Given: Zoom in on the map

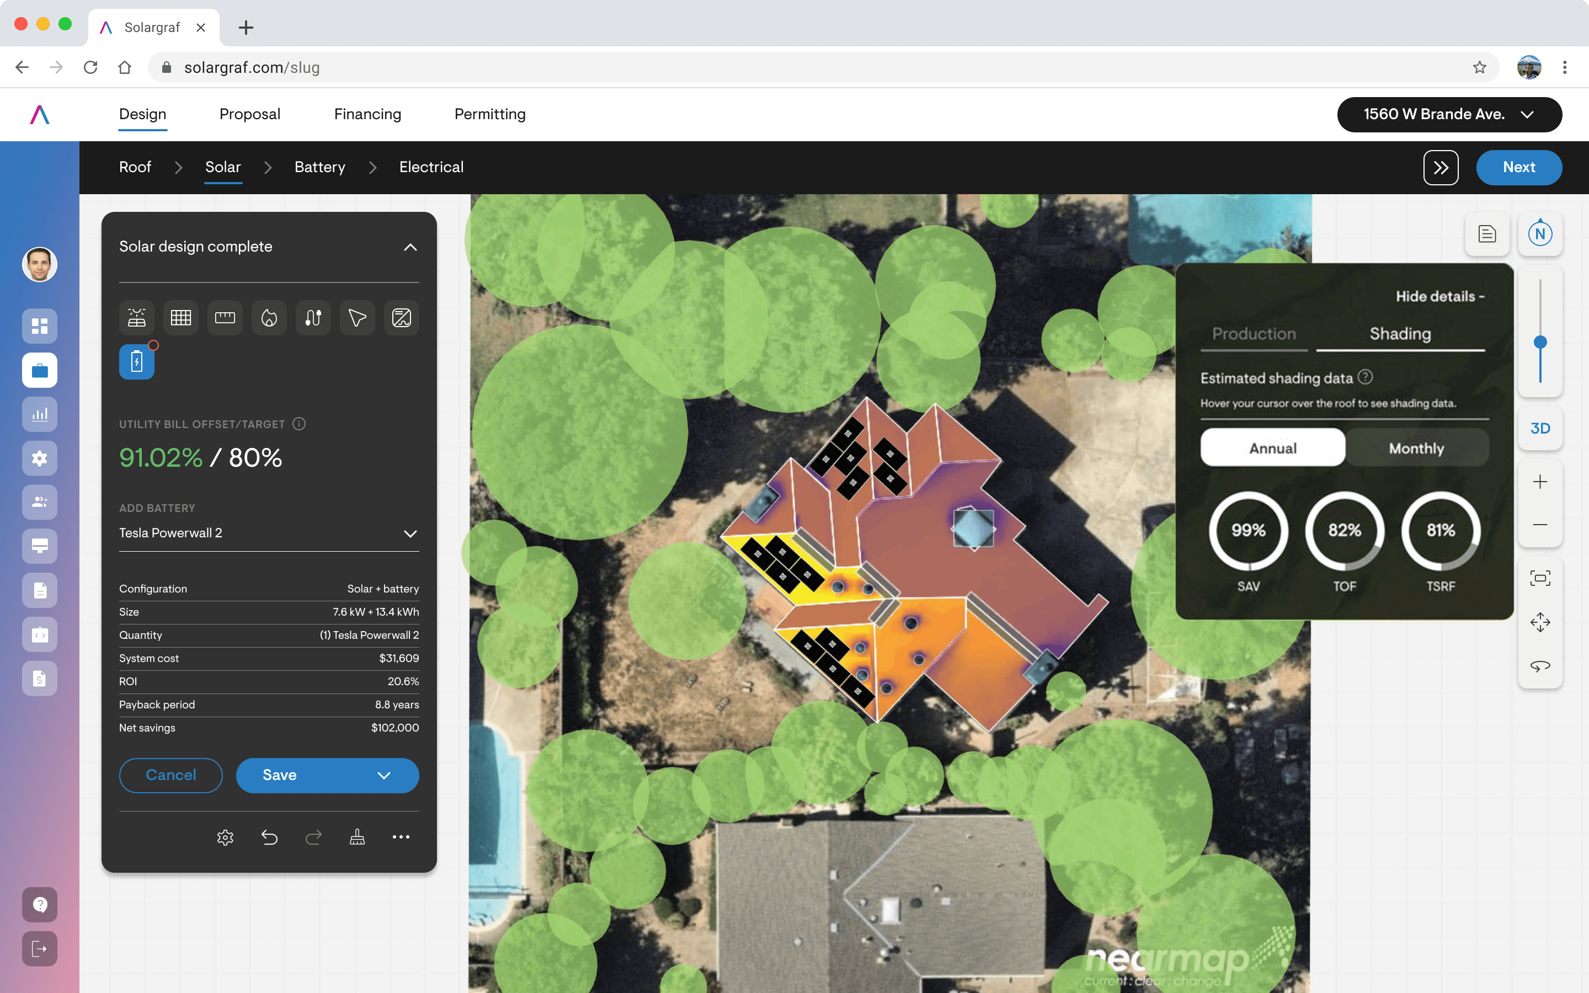Looking at the screenshot, I should (1540, 482).
